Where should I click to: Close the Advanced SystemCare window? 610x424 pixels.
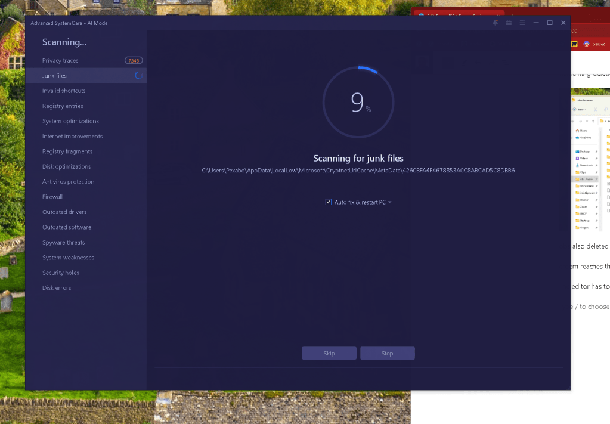click(x=563, y=23)
